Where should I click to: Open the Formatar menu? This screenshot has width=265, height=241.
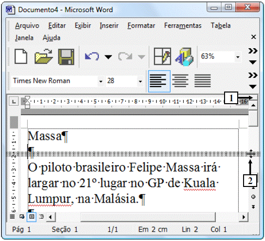click(141, 26)
